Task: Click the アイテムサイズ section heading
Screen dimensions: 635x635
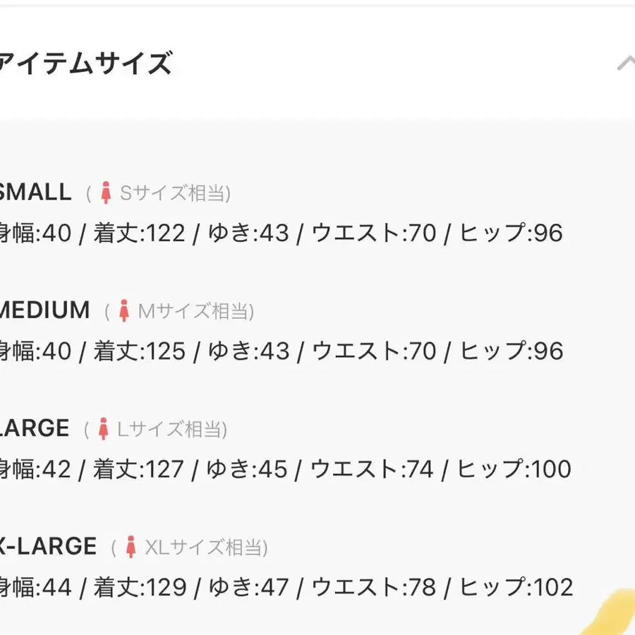Action: point(85,64)
